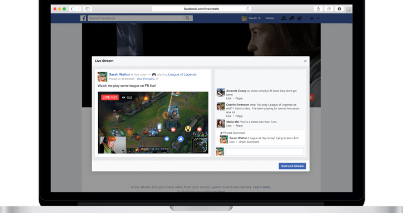Click the Safari back navigation arrow
403x213 pixels.
click(x=72, y=9)
